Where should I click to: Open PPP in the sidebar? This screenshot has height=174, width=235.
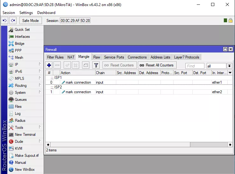18,51
